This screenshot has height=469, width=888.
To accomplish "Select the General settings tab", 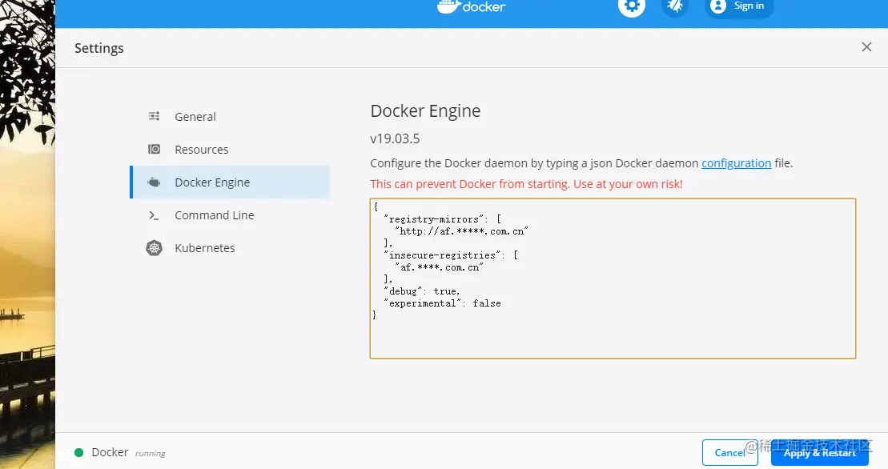I will (x=230, y=117).
